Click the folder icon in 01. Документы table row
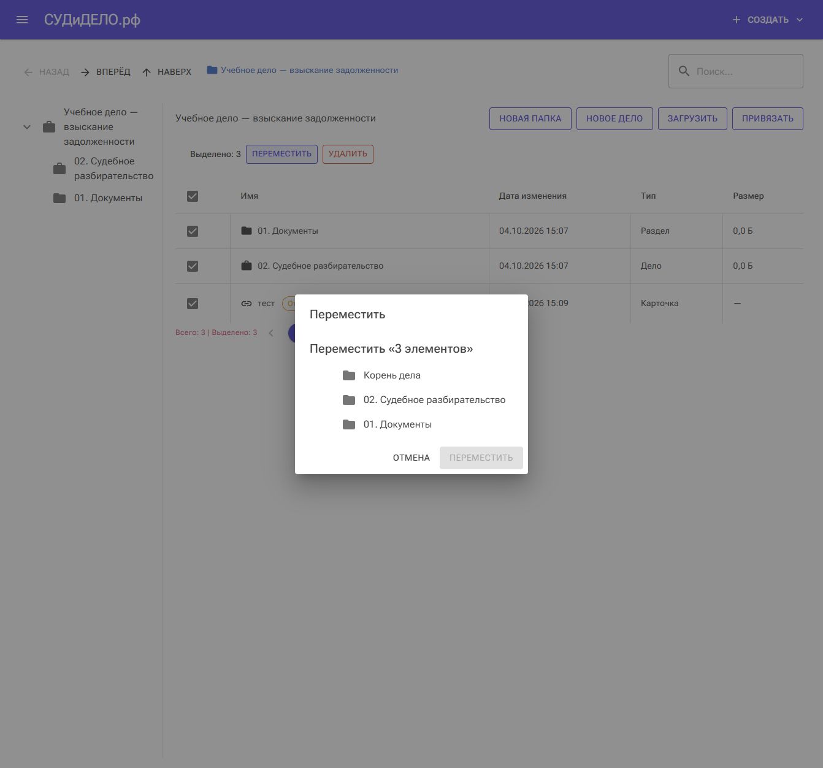The width and height of the screenshot is (823, 768). pos(247,231)
